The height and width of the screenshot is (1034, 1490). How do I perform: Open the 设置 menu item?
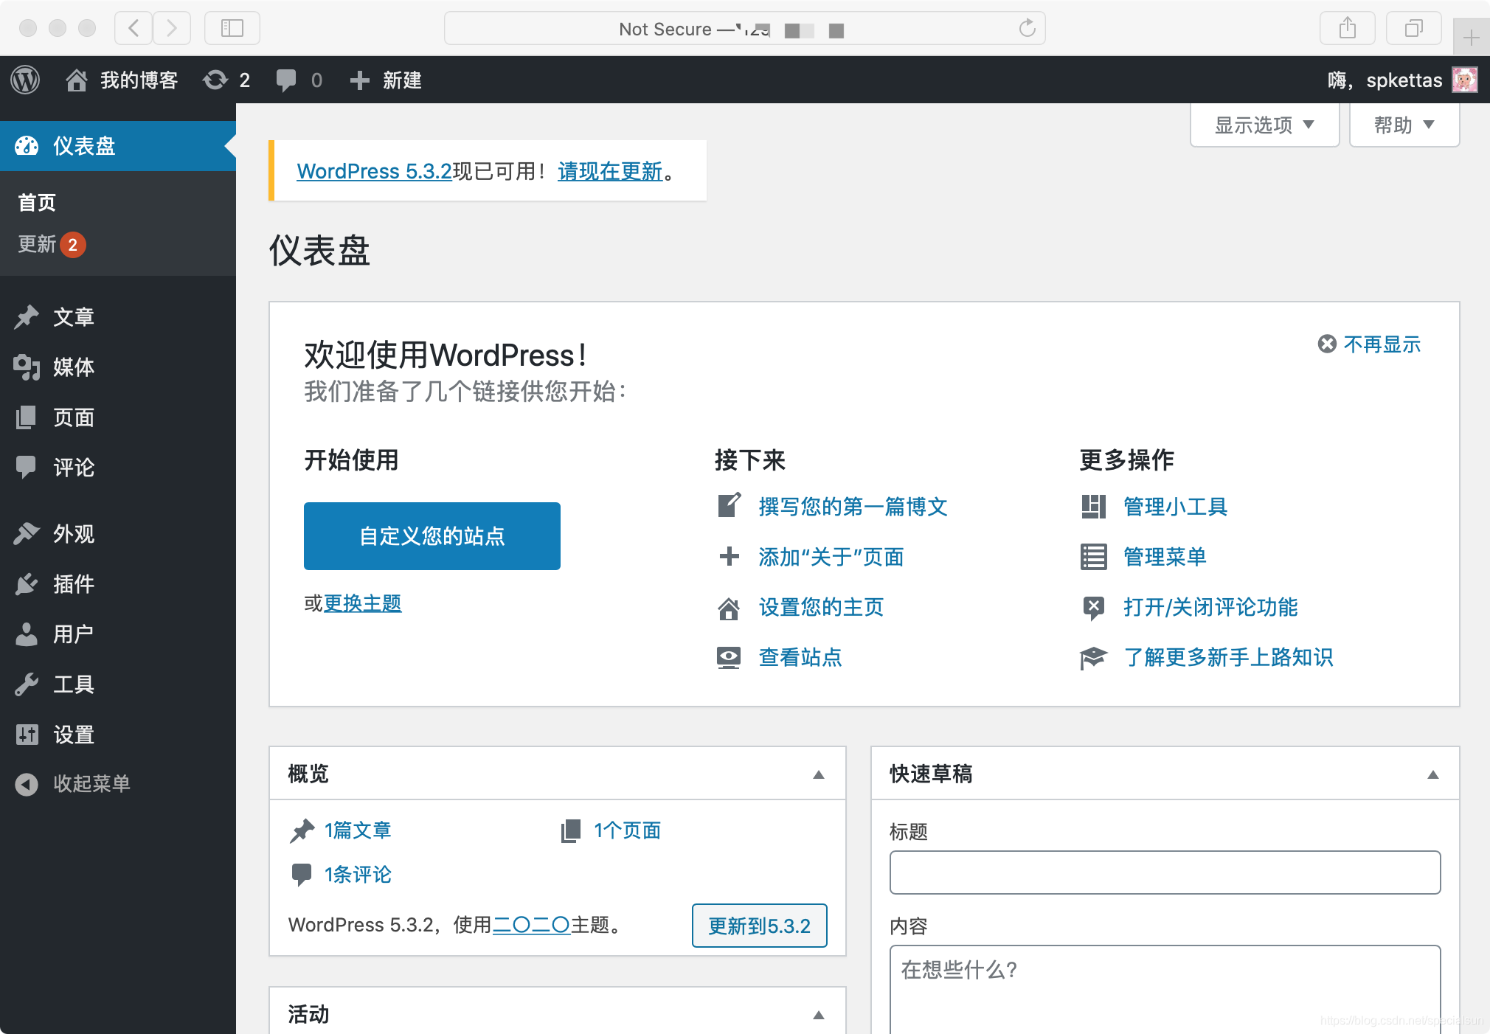point(118,735)
